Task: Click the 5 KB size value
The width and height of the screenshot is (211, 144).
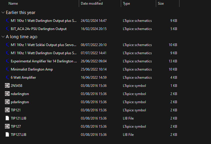Action: coord(174,29)
